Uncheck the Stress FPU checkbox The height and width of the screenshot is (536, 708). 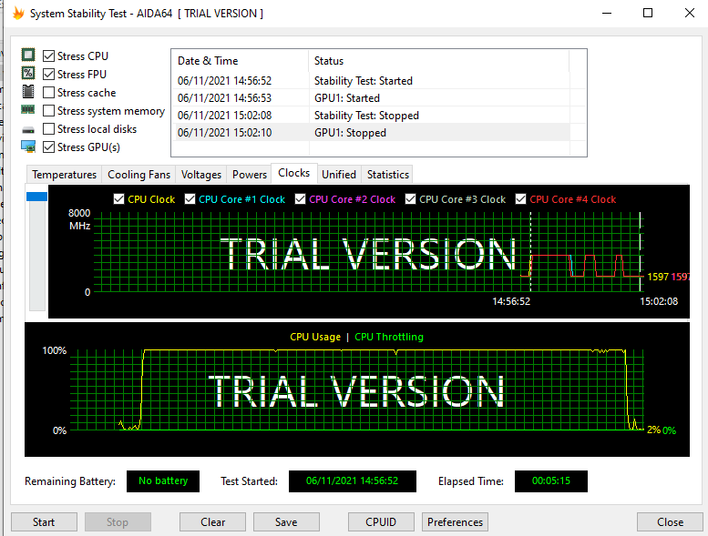pos(49,74)
